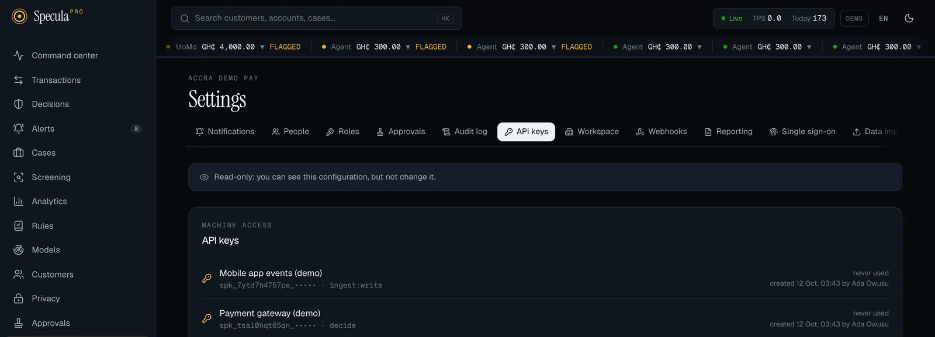
Task: Open Command center from the sidebar
Action: pyautogui.click(x=78, y=55)
